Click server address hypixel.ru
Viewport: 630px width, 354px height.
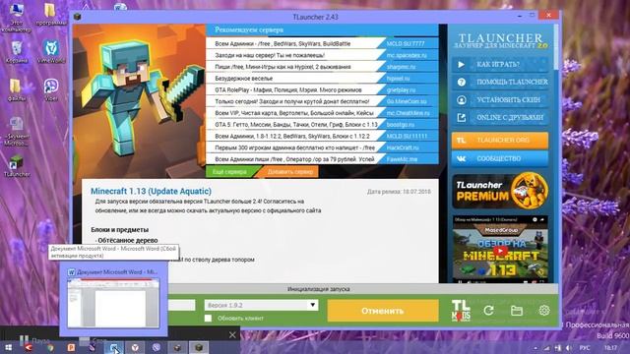coord(398,79)
